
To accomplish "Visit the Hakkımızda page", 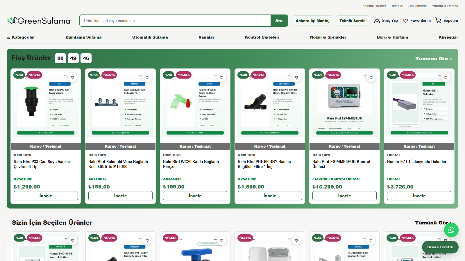I will click(417, 6).
